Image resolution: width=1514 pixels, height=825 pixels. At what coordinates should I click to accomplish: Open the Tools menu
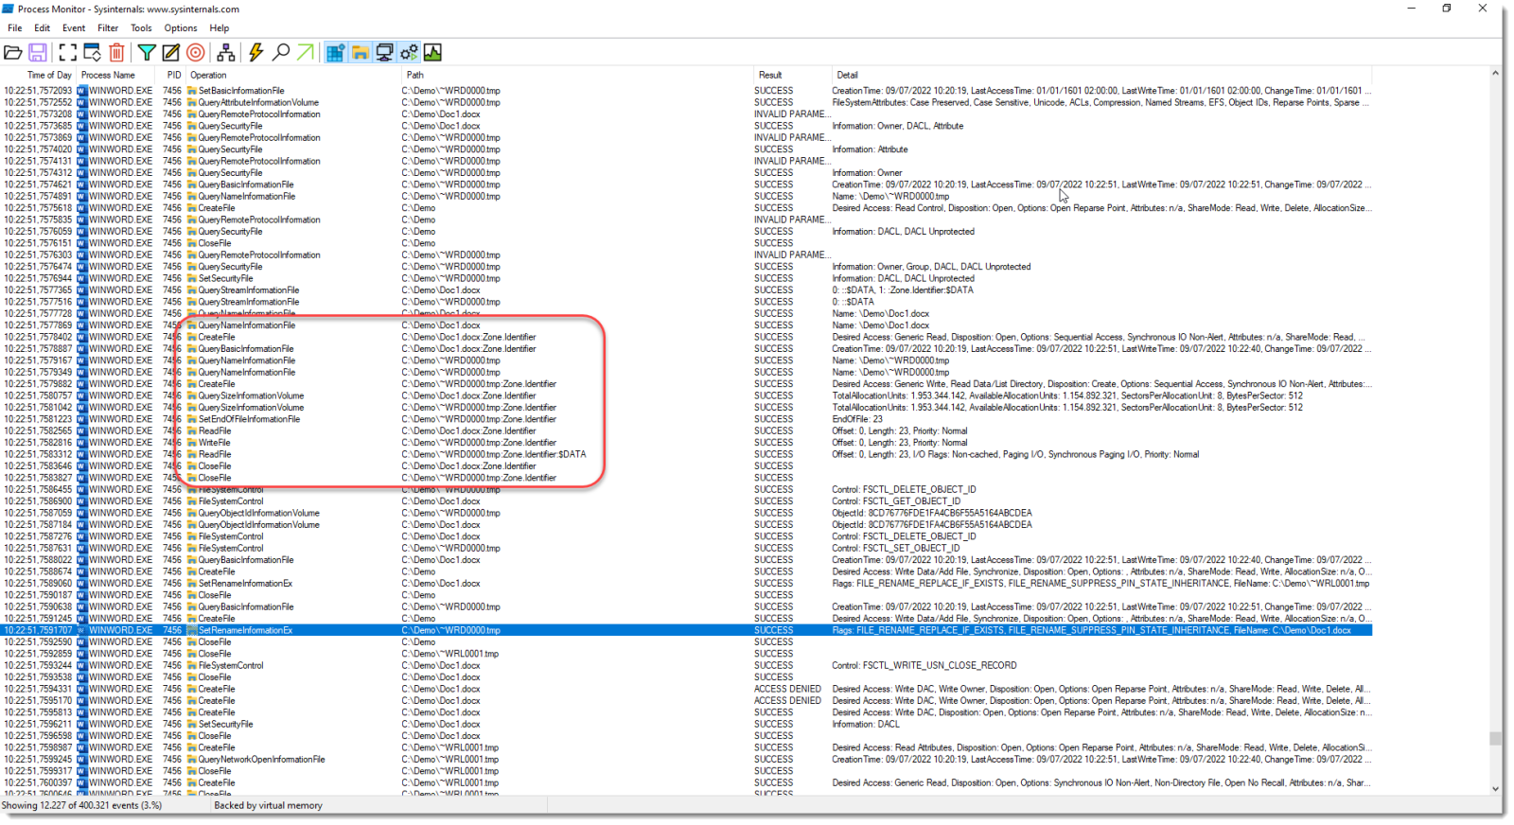click(141, 28)
